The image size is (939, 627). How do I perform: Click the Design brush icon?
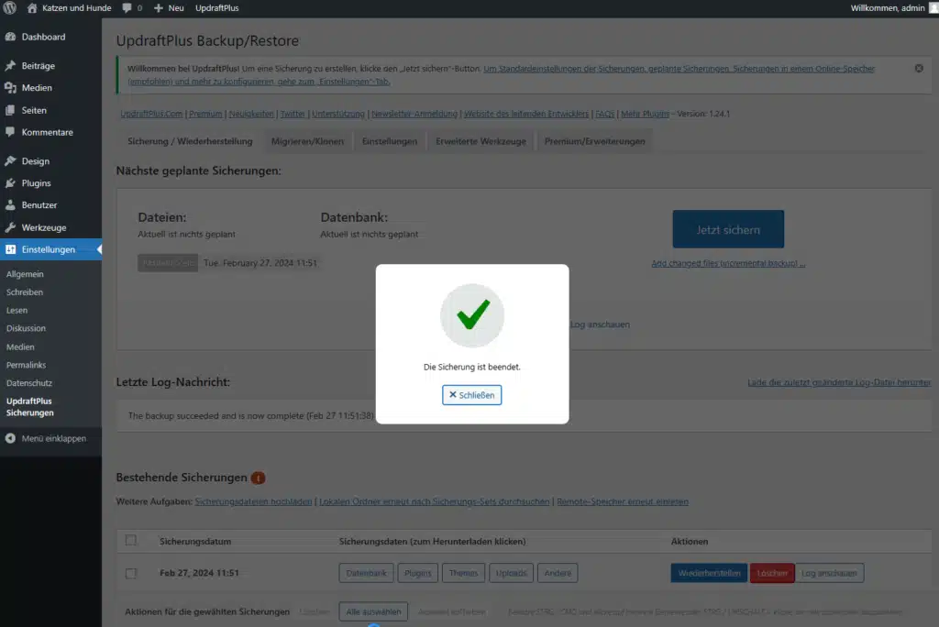tap(10, 160)
